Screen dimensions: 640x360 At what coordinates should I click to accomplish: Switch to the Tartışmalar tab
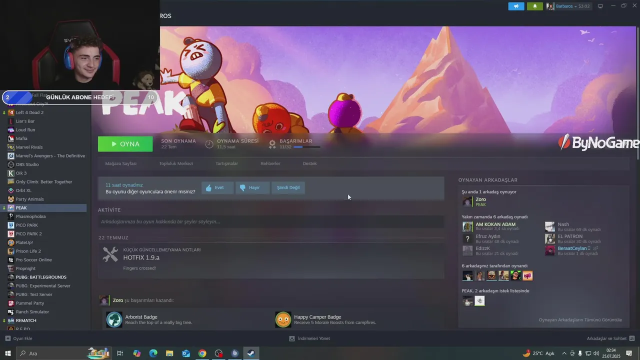pyautogui.click(x=226, y=163)
